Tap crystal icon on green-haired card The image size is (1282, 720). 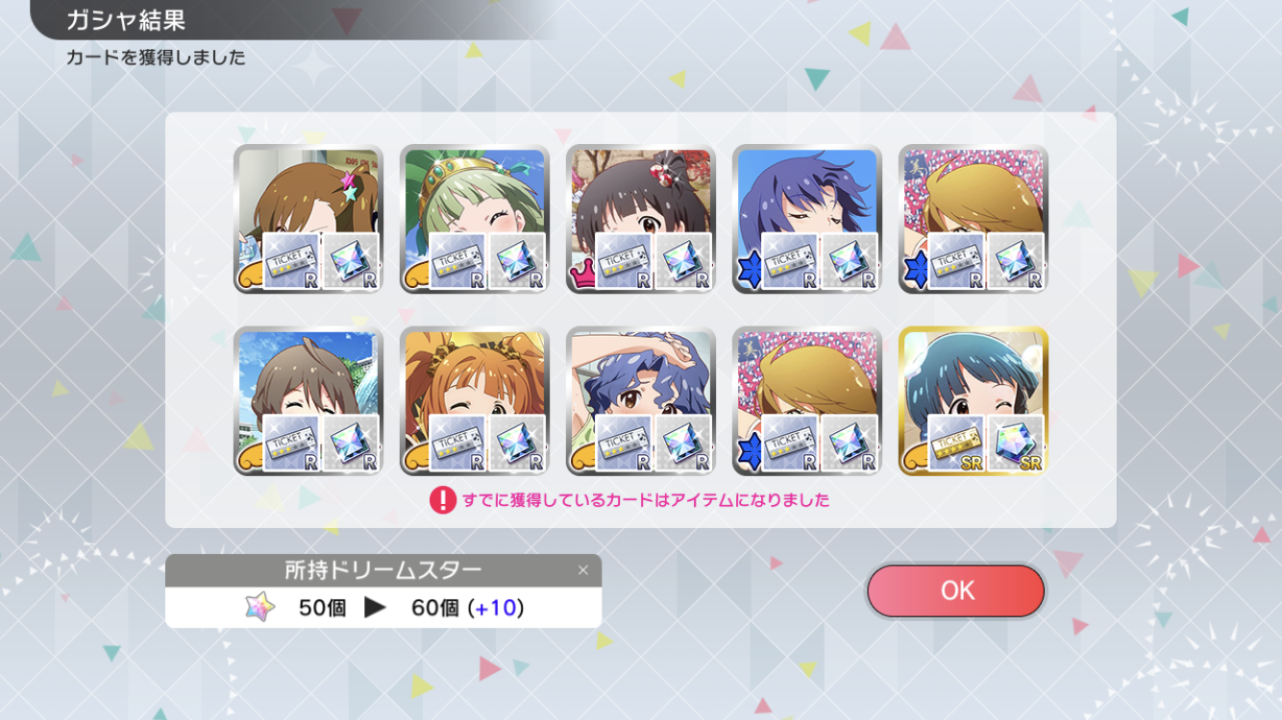point(517,261)
